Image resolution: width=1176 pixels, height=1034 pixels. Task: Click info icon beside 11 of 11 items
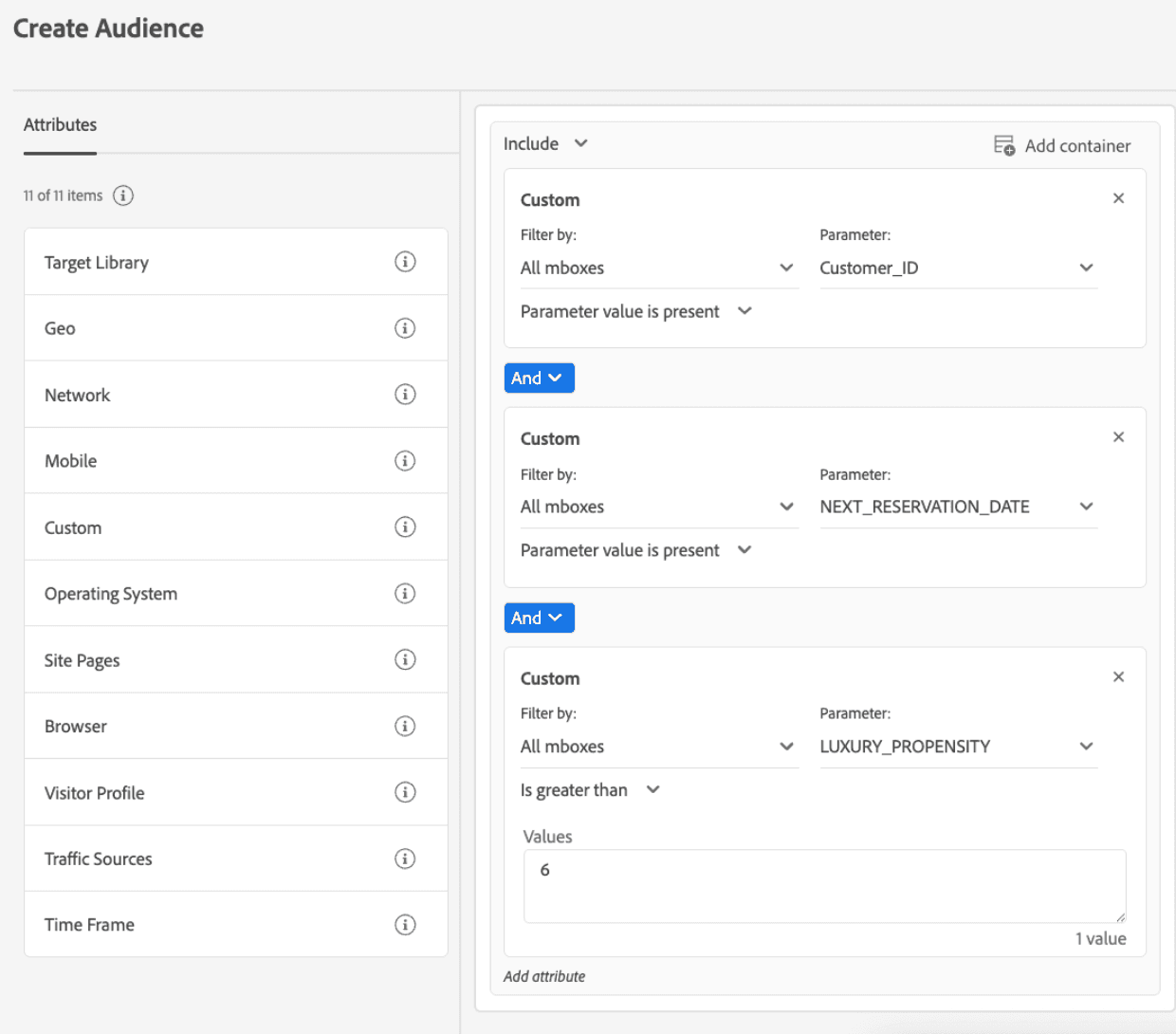coord(123,195)
